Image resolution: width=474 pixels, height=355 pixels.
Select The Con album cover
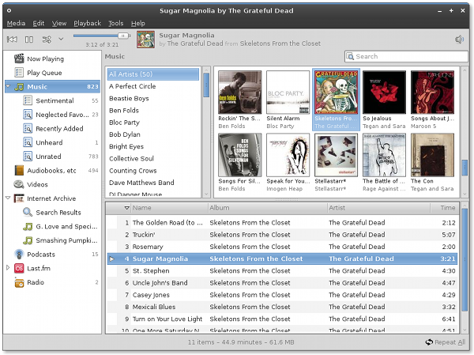point(432,155)
